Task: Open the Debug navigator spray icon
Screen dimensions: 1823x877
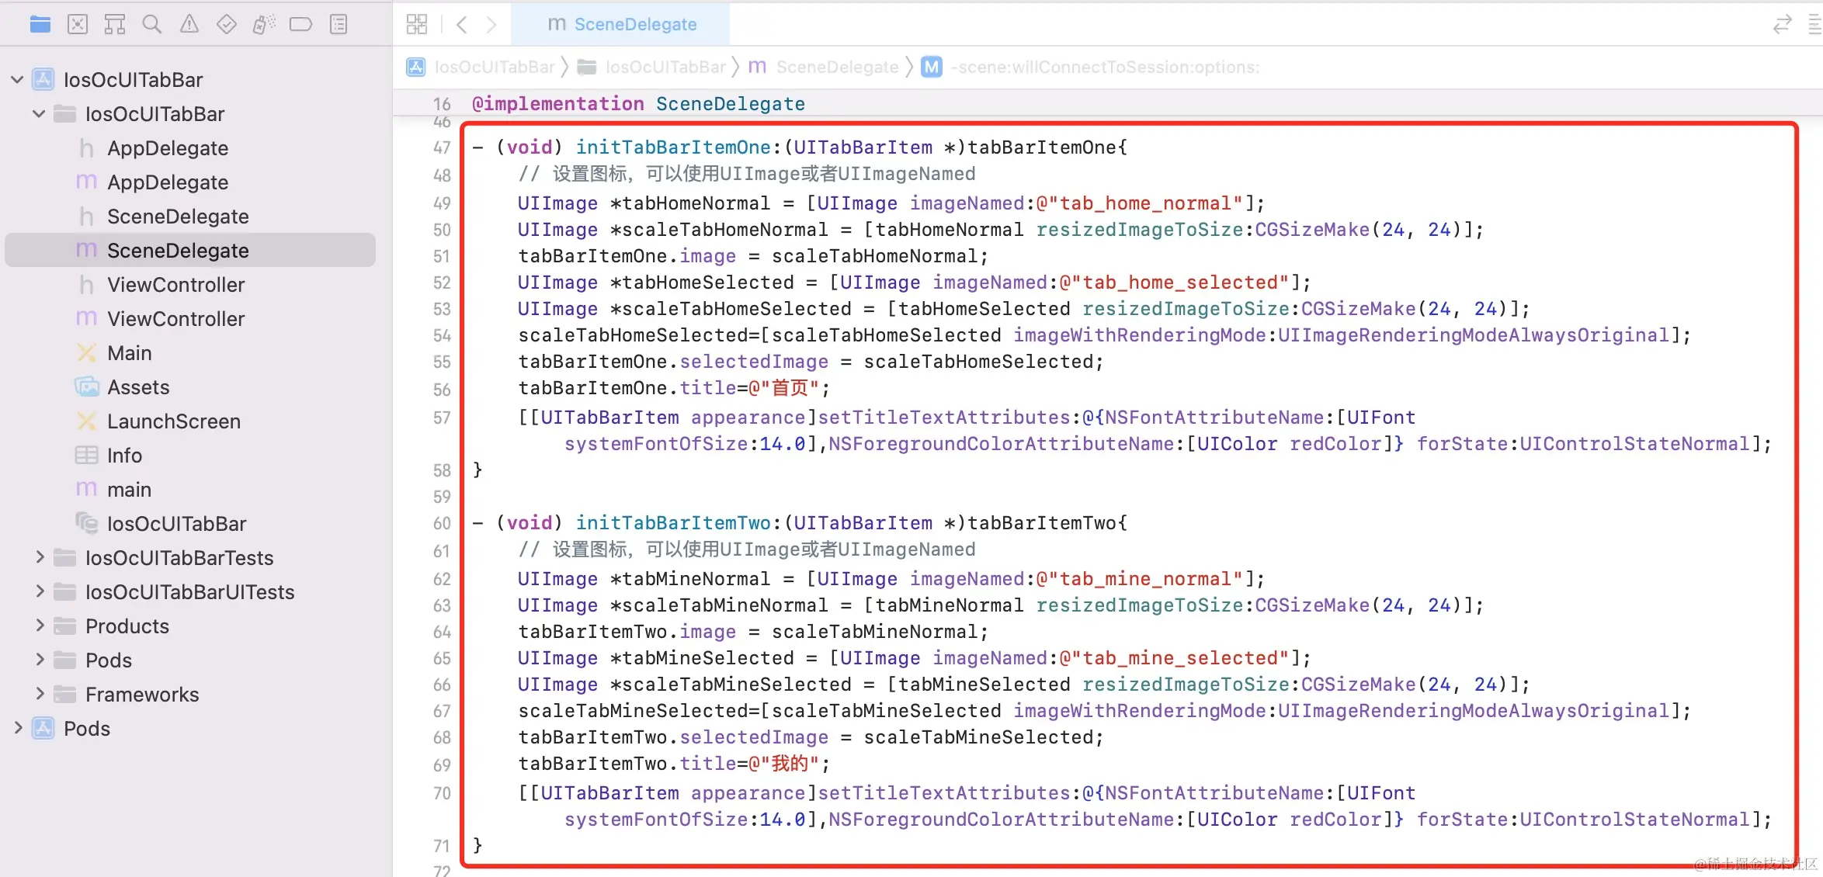Action: (x=263, y=25)
